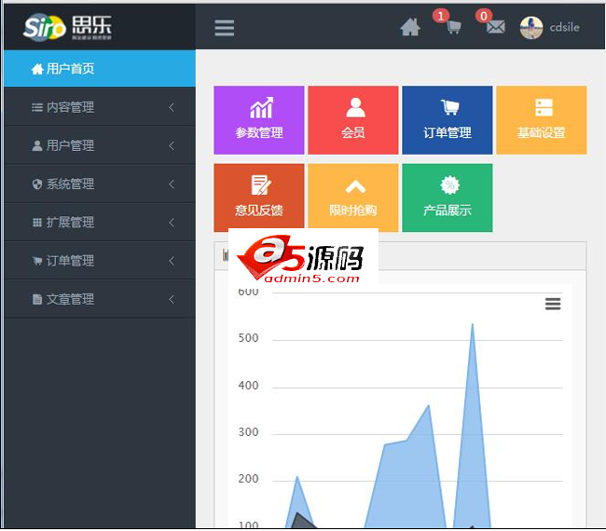Image resolution: width=606 pixels, height=531 pixels.
Task: Click the chart-growth icon on 参数管理
Action: tap(261, 108)
